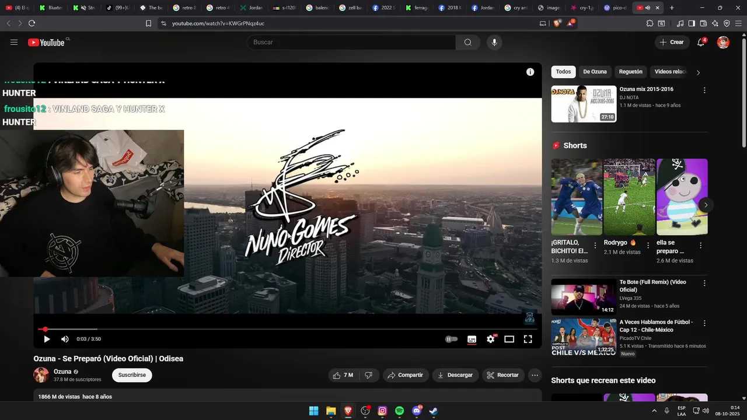747x420 pixels.
Task: Open Spotify from taskbar
Action: point(399,411)
